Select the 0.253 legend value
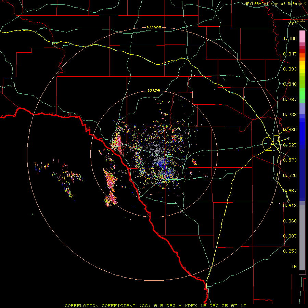The image size is (308, 308). tap(290, 251)
